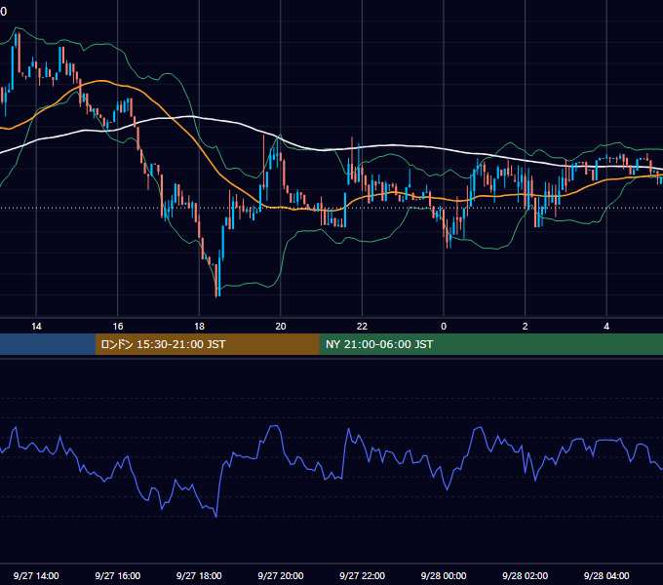
Task: Click the hour label 18 on price chart axis
Action: coord(199,327)
